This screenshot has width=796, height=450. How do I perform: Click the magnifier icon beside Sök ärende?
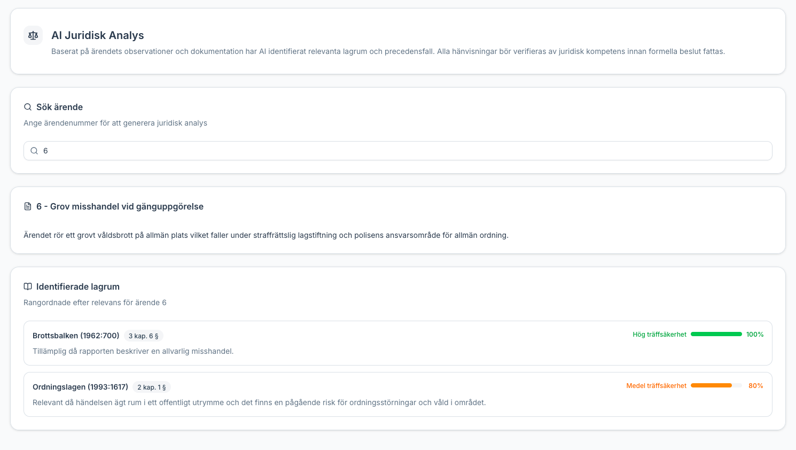coord(28,107)
